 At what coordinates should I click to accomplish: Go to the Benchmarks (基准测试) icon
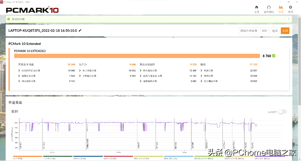[x=269, y=8]
